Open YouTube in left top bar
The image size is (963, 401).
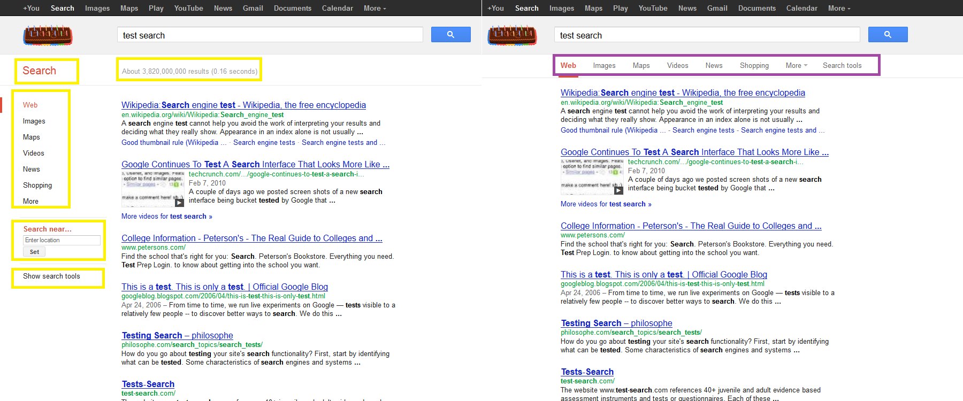(188, 8)
